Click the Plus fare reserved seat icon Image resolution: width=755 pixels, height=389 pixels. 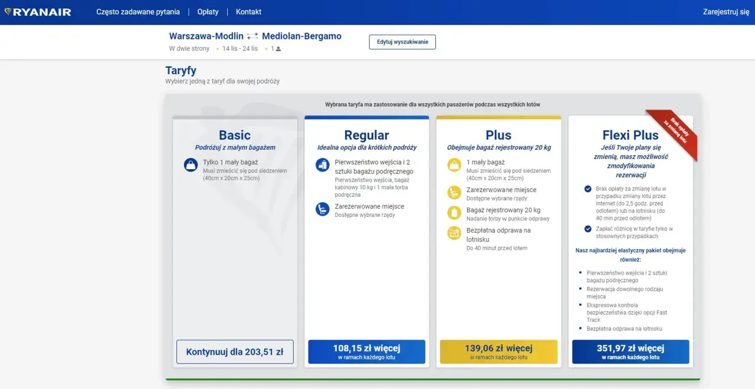coord(454,192)
